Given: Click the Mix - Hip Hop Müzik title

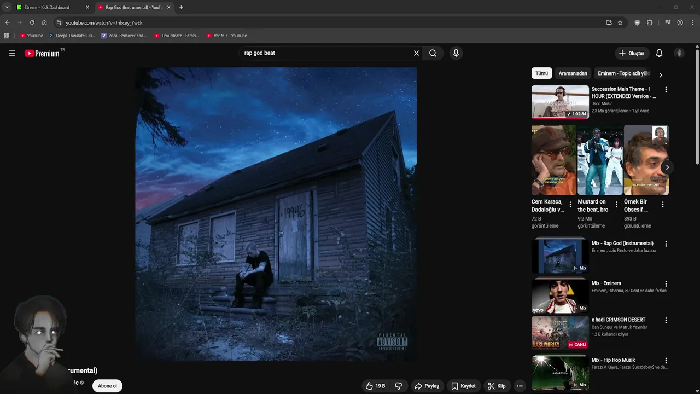Looking at the screenshot, I should click(613, 360).
